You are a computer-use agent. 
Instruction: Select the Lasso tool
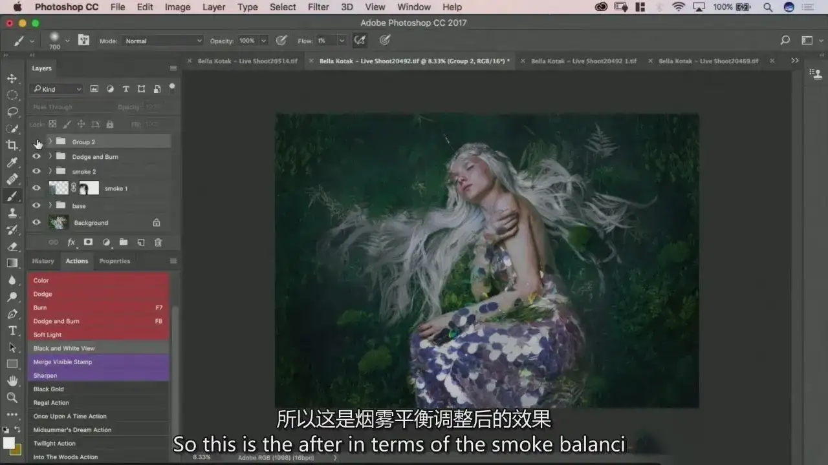click(12, 112)
